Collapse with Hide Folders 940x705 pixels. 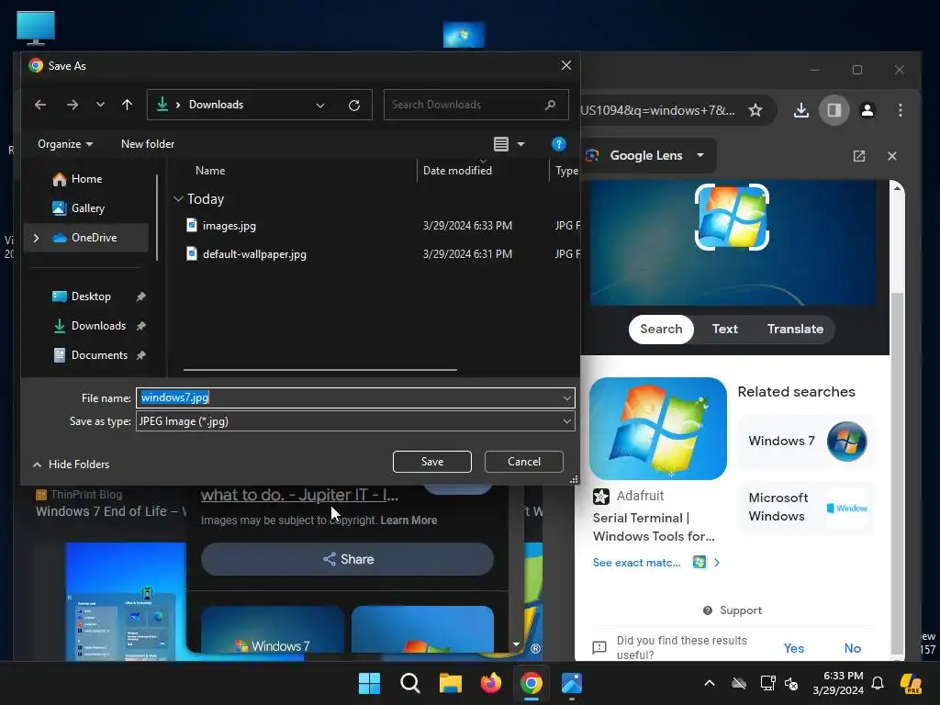(x=71, y=464)
